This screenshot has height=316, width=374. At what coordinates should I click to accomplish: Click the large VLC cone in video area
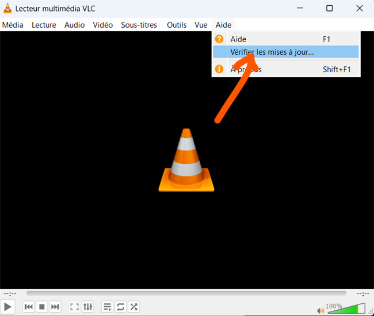pos(186,160)
